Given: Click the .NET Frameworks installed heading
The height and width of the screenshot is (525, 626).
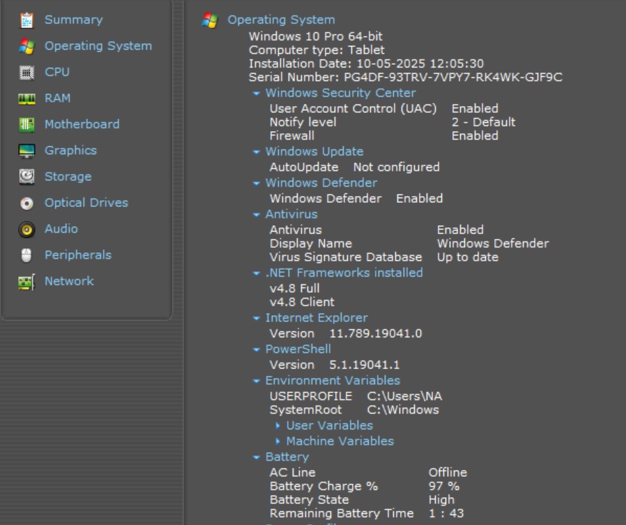Looking at the screenshot, I should click(344, 273).
